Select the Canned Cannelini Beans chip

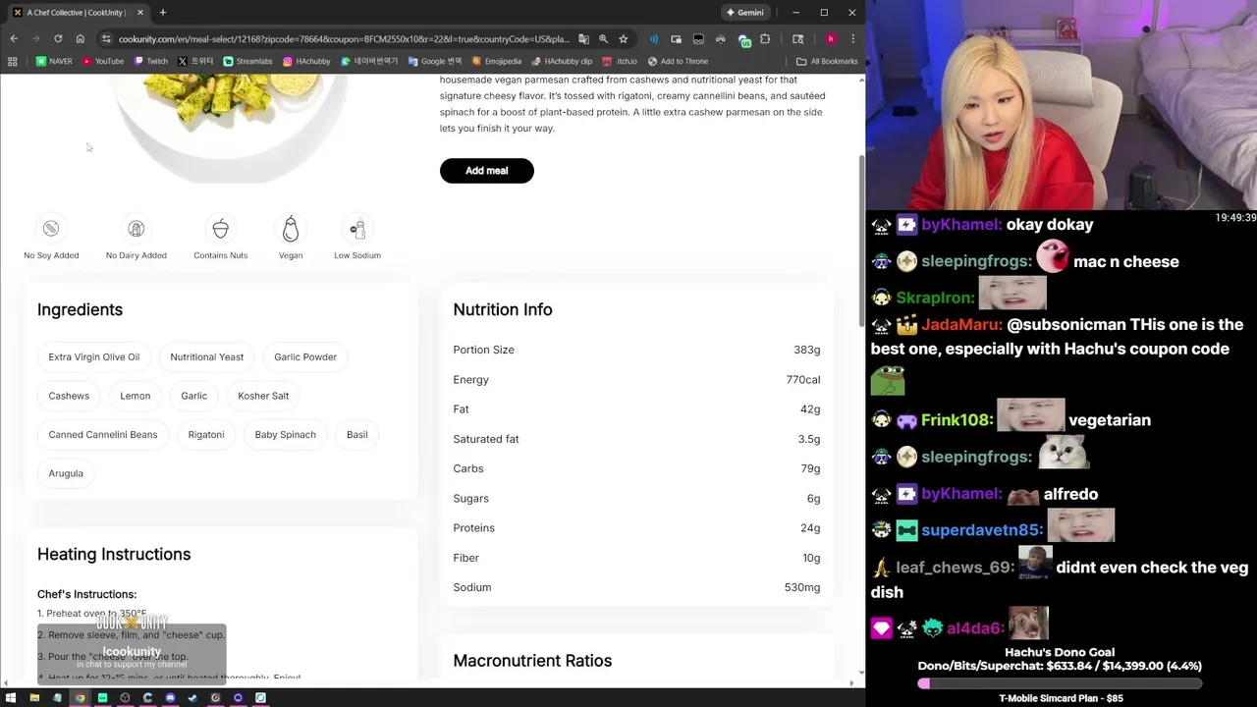(x=103, y=435)
